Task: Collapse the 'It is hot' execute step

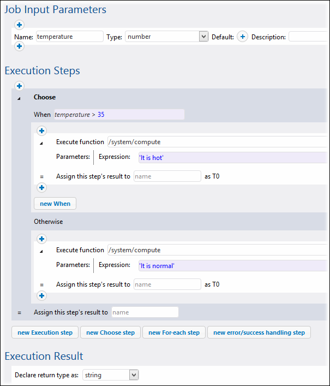Action: pos(41,143)
